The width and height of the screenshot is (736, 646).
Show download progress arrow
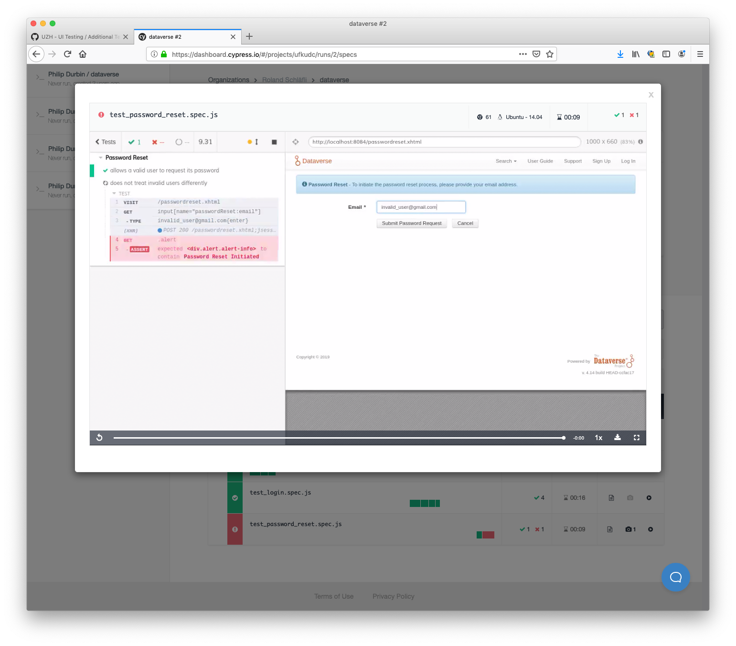point(620,54)
